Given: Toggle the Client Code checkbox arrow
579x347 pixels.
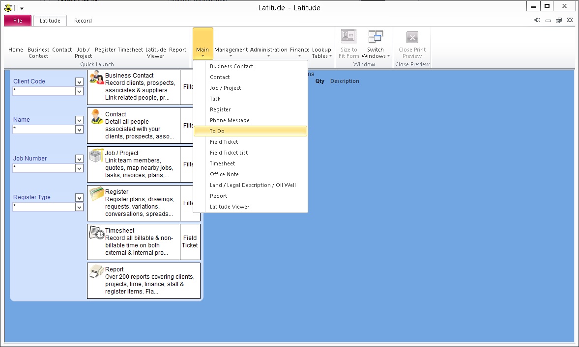Looking at the screenshot, I should click(x=79, y=81).
